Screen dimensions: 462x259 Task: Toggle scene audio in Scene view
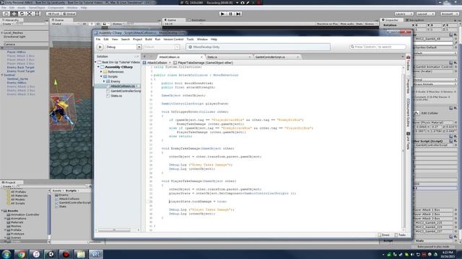(x=98, y=24)
